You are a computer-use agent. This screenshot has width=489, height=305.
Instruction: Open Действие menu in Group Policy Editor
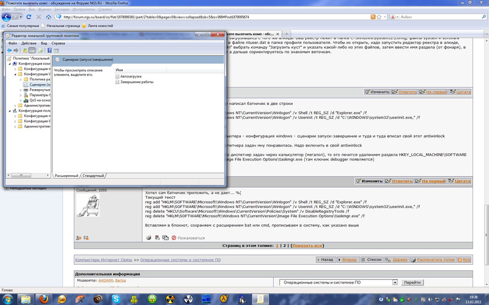29,43
